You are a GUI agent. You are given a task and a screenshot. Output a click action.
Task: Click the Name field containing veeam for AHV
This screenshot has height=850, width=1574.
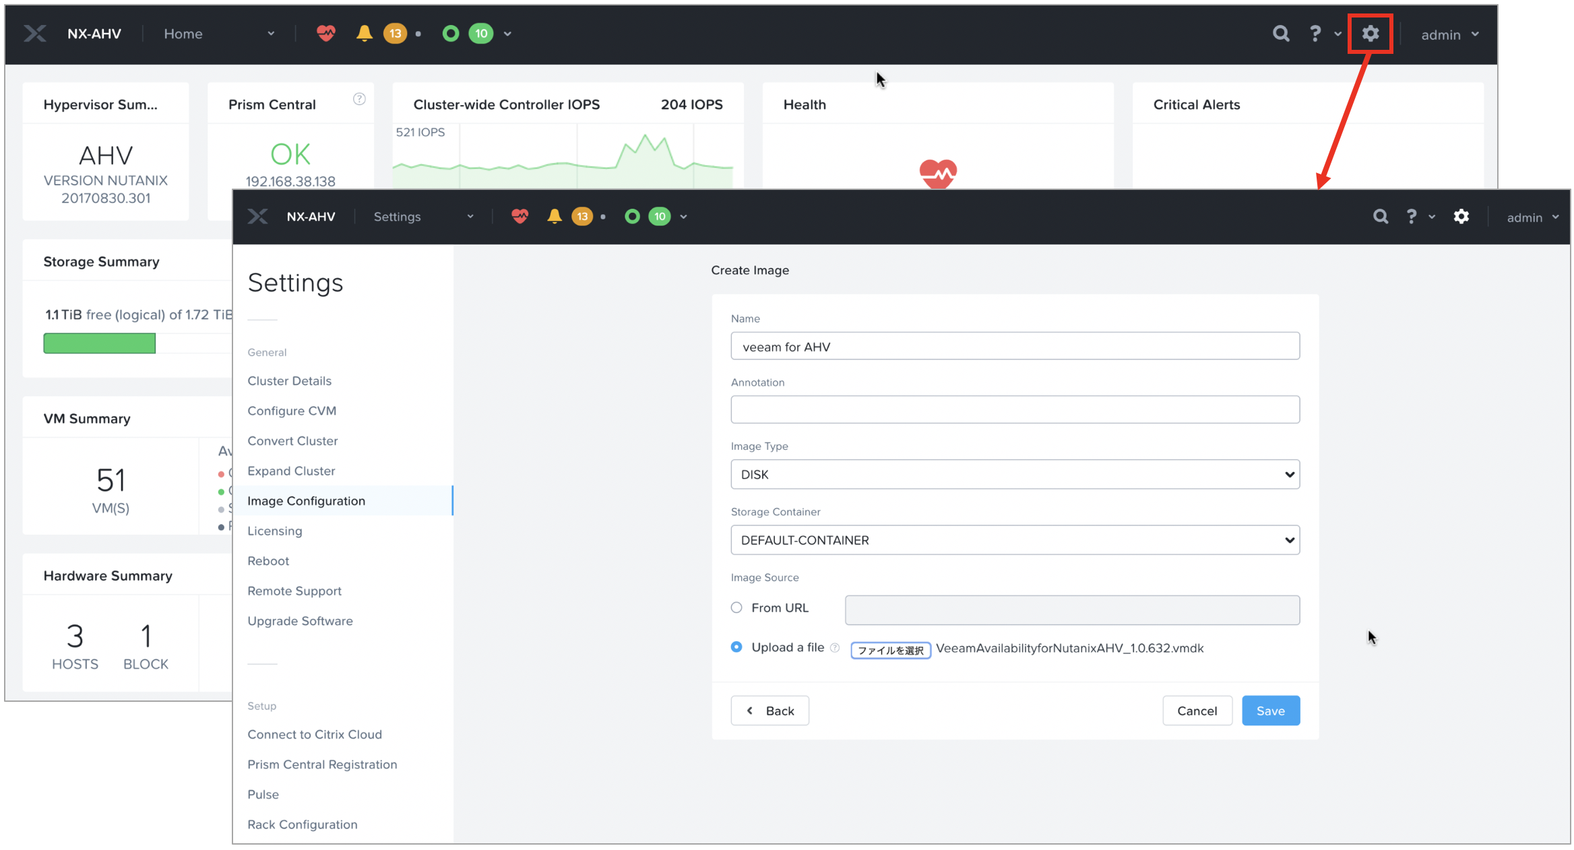(x=1015, y=346)
